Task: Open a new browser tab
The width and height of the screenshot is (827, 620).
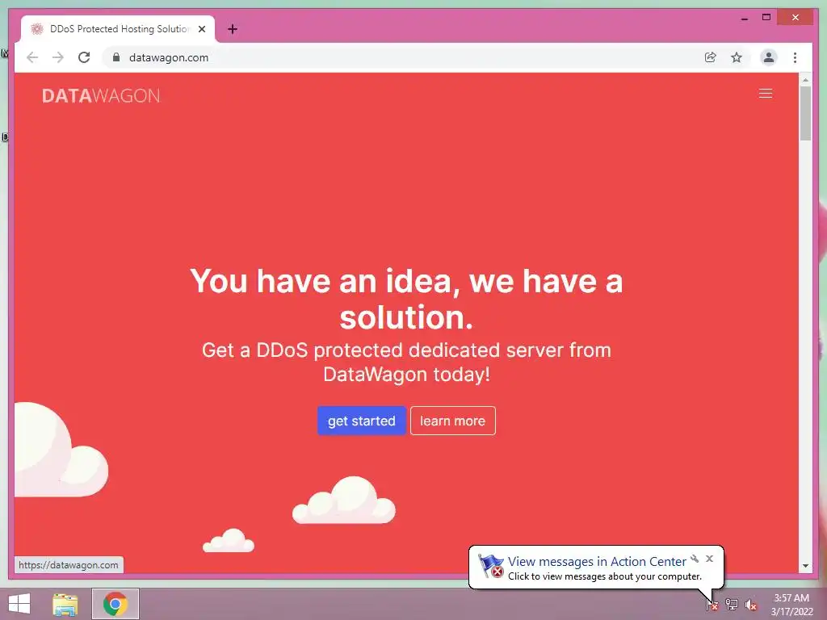Action: [232, 29]
